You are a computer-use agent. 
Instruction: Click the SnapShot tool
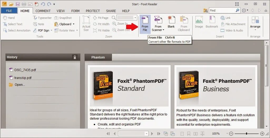[x=63, y=18]
